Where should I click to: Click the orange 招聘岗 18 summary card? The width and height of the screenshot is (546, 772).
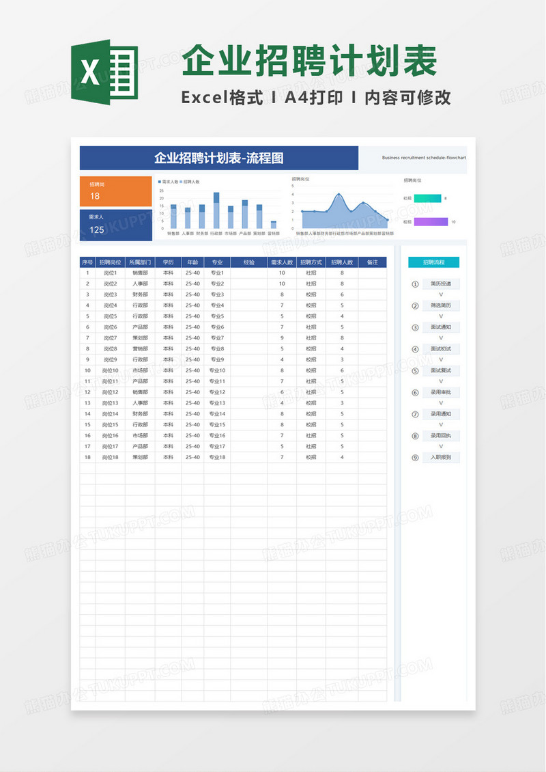[115, 191]
